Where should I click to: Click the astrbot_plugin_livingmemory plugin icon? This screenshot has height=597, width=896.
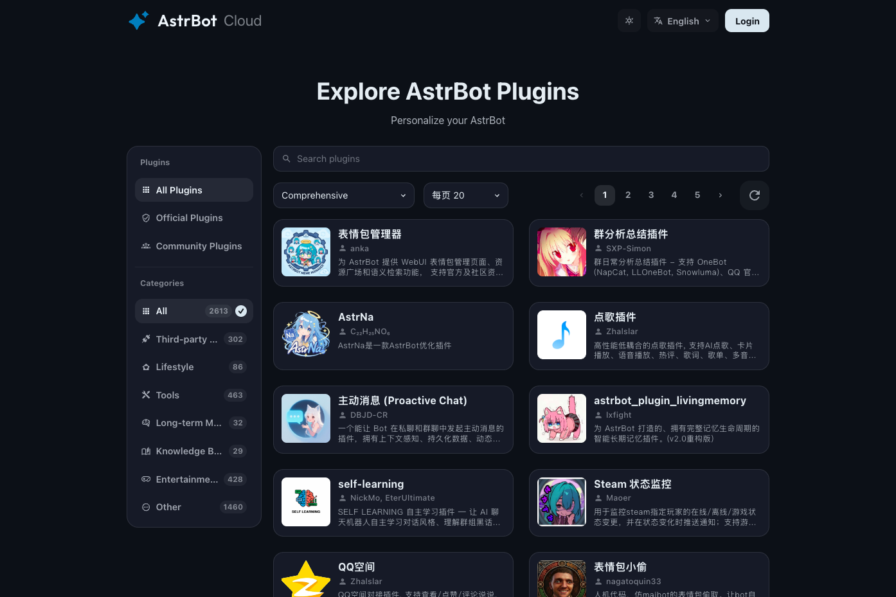coord(562,418)
